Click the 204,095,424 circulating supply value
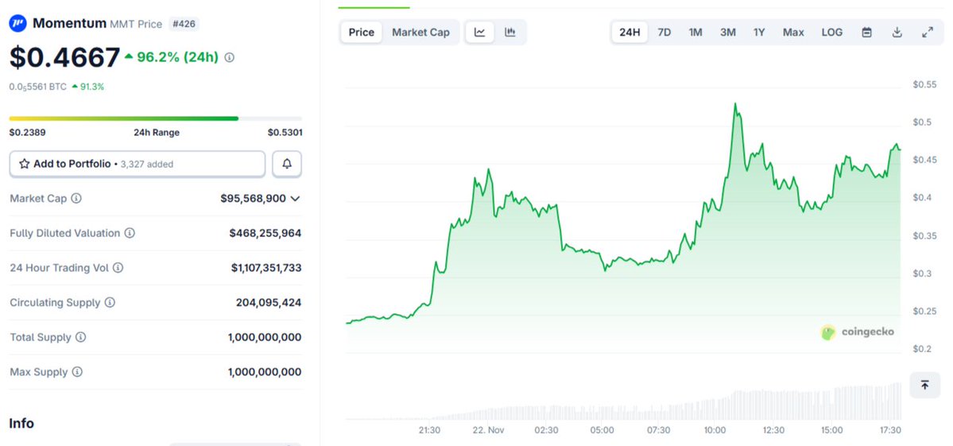 coord(269,303)
